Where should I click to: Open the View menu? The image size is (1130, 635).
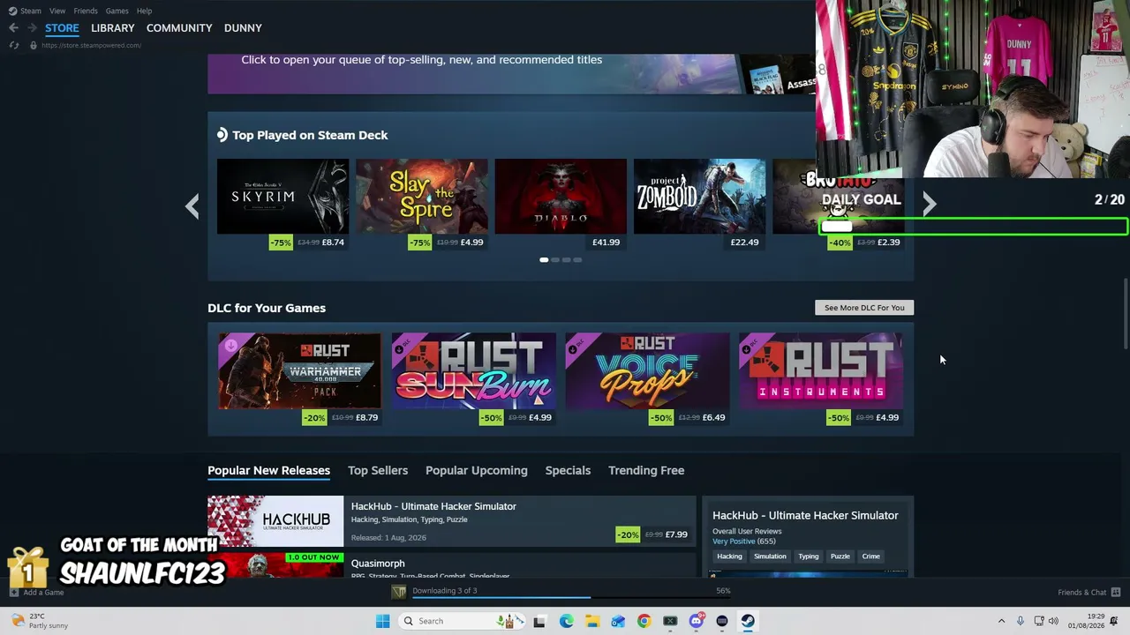(57, 11)
